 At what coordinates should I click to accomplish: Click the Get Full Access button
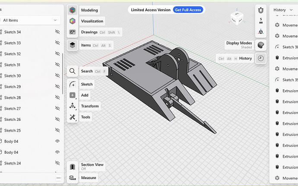[x=187, y=10]
